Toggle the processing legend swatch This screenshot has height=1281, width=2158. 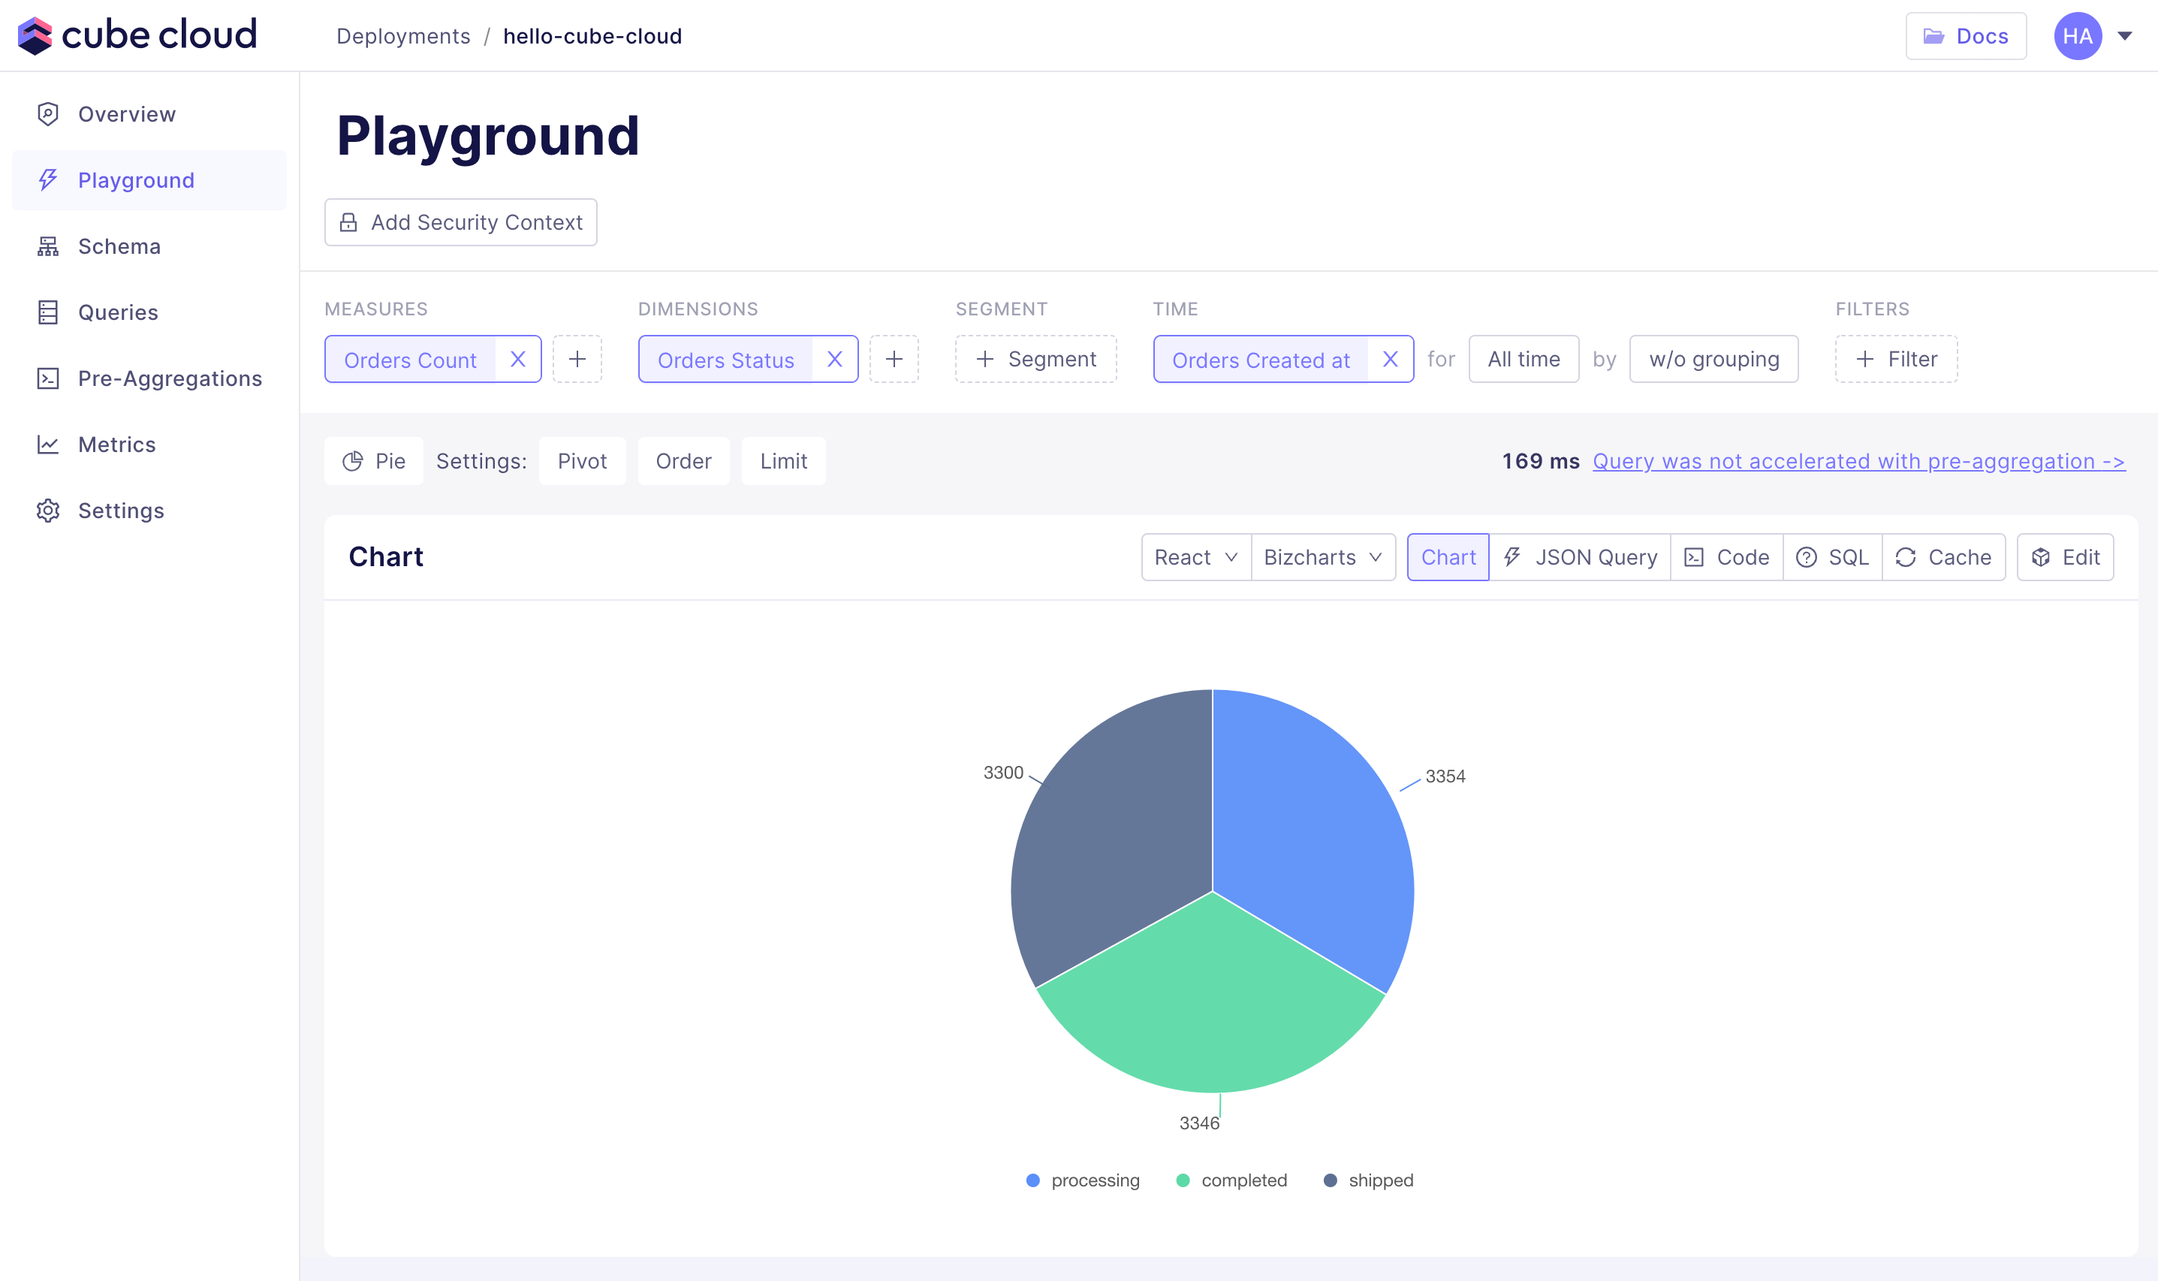click(1032, 1180)
